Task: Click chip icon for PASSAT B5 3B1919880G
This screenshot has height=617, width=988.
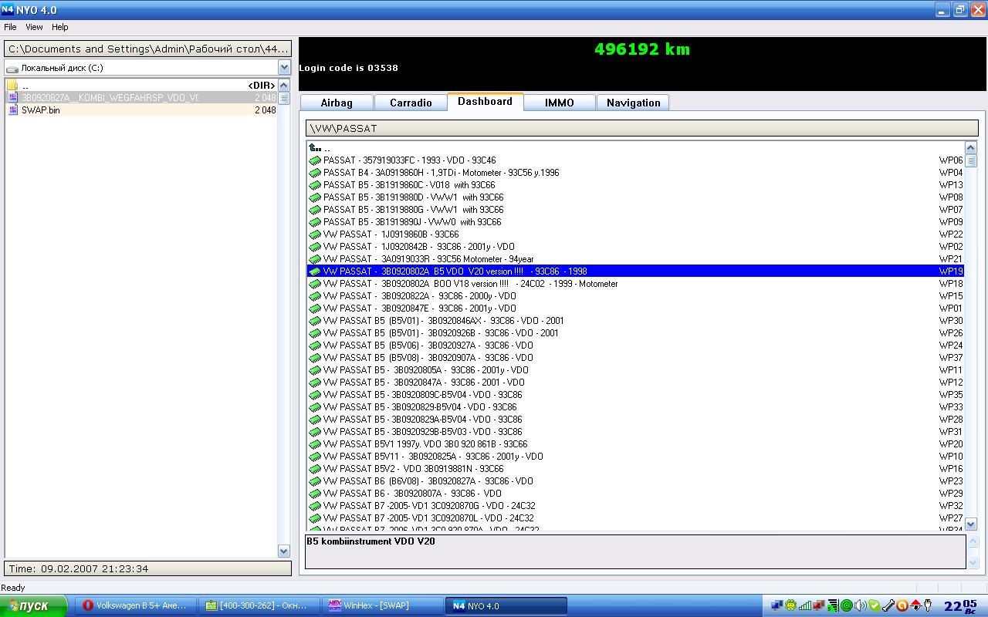Action: [315, 210]
